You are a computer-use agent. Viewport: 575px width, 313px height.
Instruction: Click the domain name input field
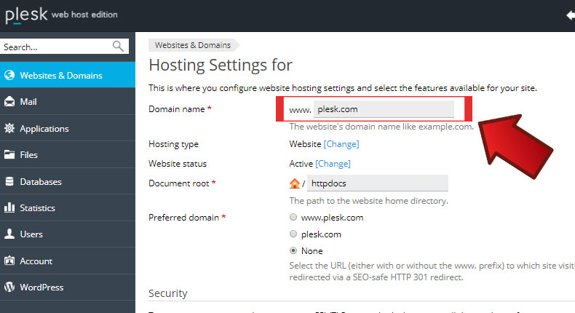pos(384,109)
